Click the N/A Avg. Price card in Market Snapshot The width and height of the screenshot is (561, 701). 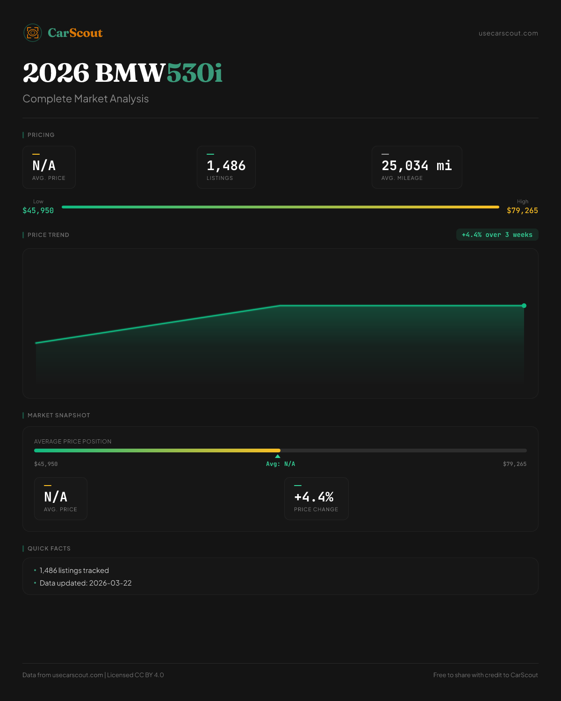[61, 499]
